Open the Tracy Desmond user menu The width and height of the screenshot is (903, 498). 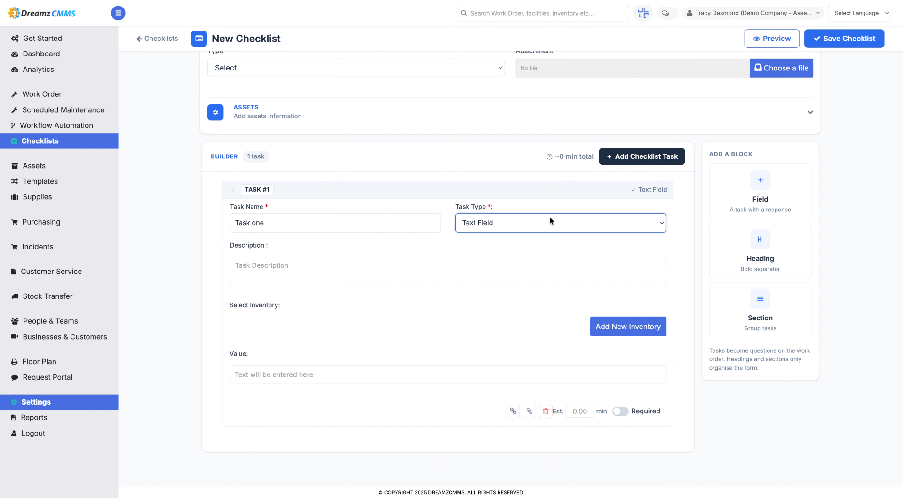752,13
